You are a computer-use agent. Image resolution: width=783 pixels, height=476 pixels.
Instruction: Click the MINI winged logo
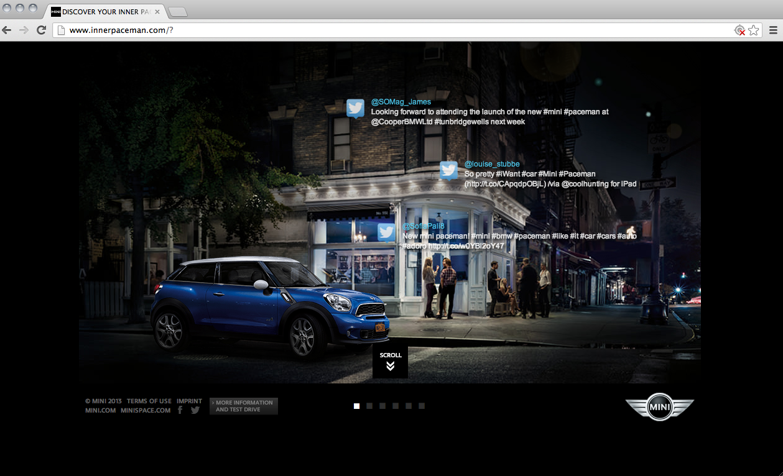[659, 407]
